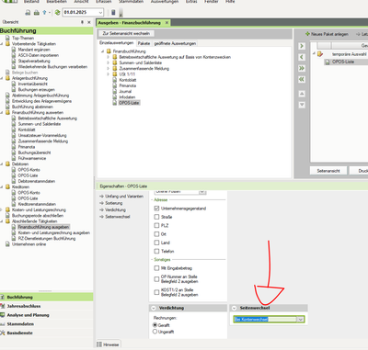The image size is (368, 350).
Task: Click the single left green arrow button
Action: 302,57
